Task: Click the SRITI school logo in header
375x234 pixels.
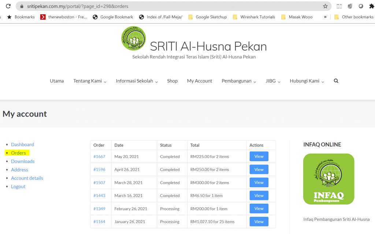Action: click(x=133, y=38)
